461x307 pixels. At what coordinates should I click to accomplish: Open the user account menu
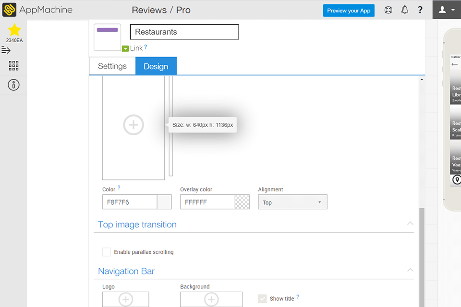click(447, 10)
